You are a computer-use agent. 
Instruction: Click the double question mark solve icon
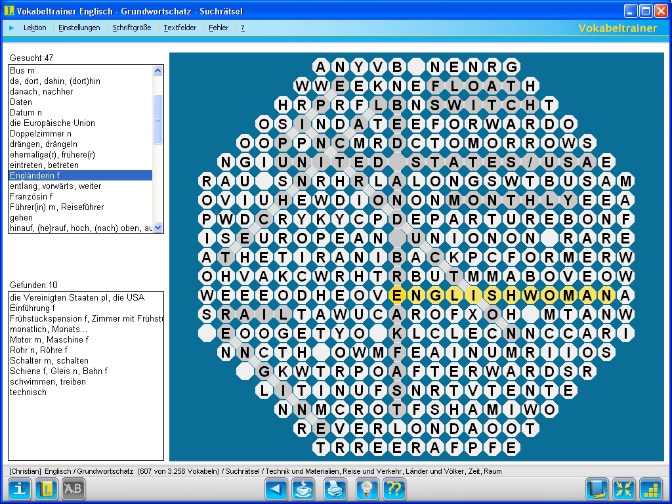pos(394,488)
